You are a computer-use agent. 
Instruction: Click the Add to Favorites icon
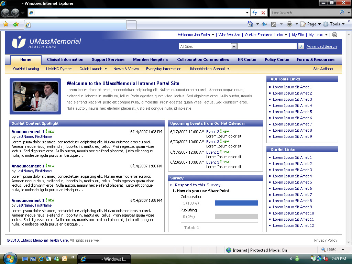pos(16,24)
